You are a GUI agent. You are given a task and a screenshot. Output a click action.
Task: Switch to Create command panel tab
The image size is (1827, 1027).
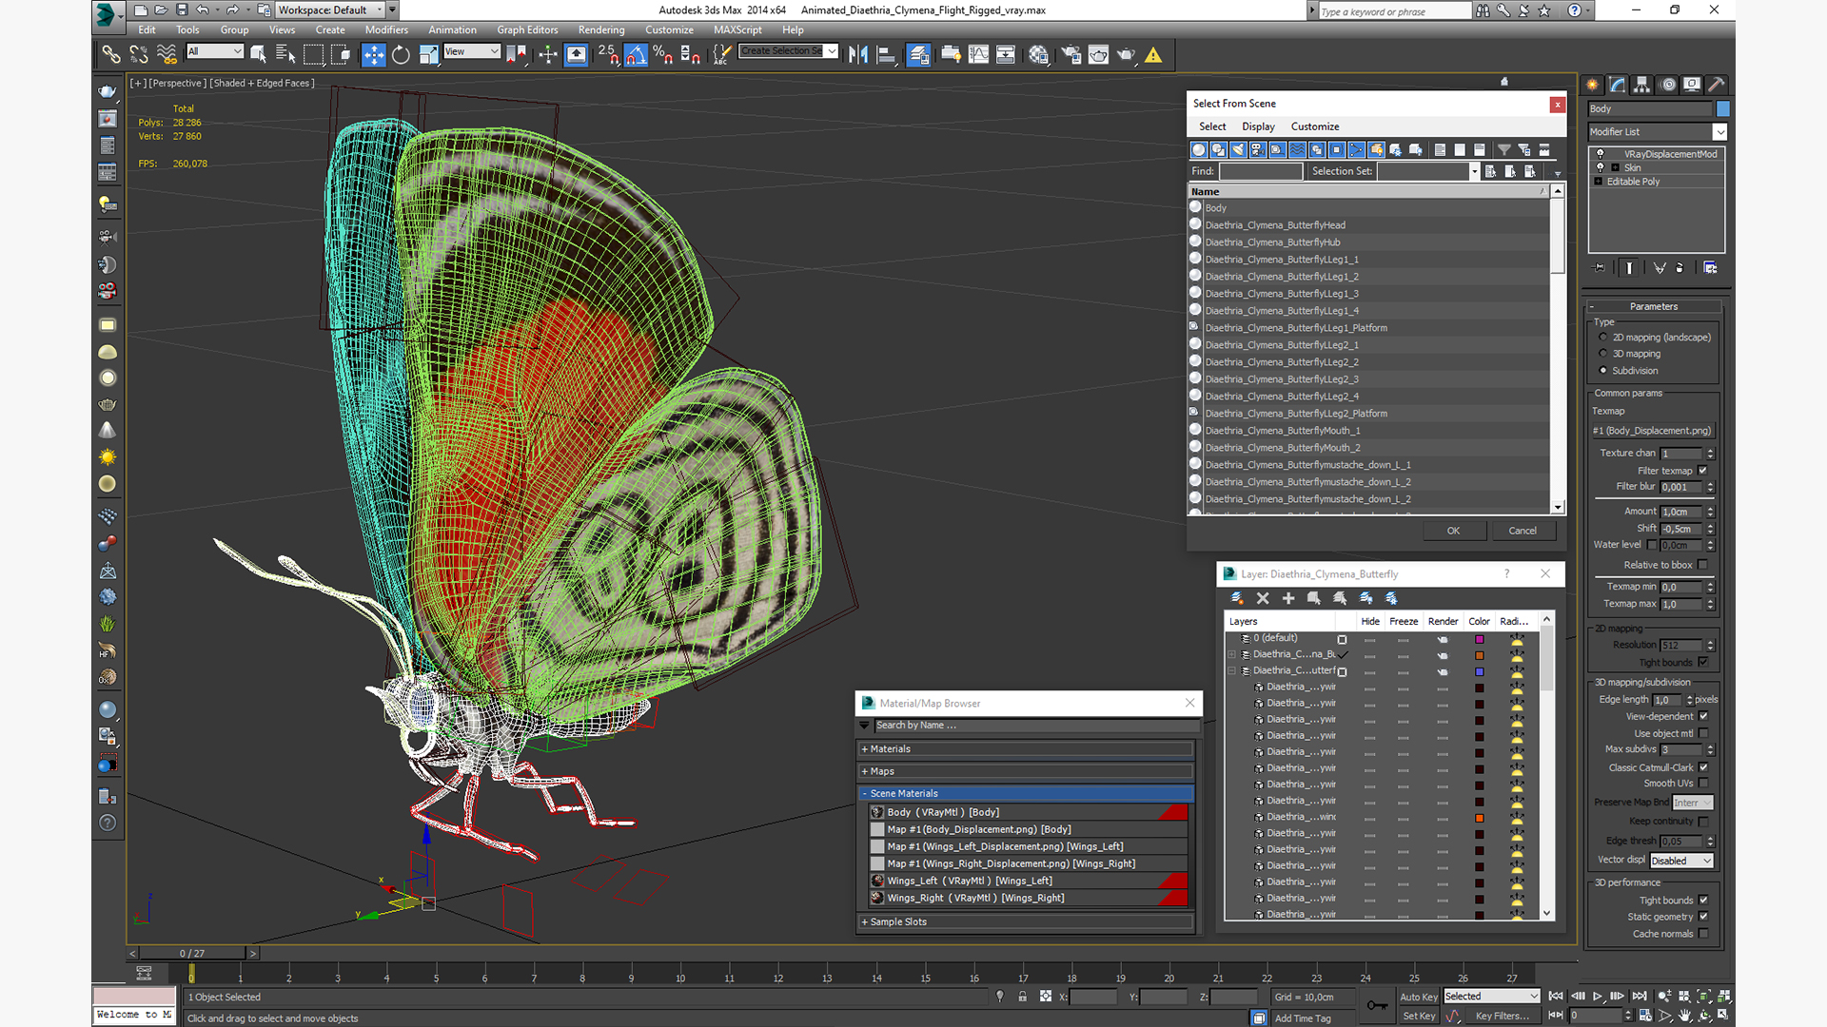tap(1593, 85)
